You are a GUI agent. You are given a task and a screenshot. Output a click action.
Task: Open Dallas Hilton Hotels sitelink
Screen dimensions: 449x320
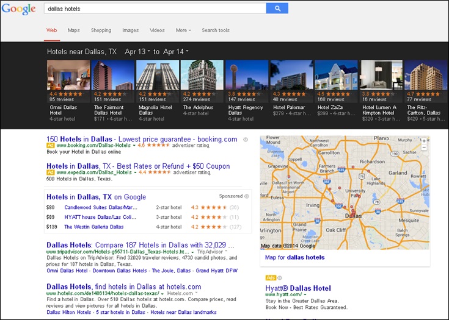(68, 312)
